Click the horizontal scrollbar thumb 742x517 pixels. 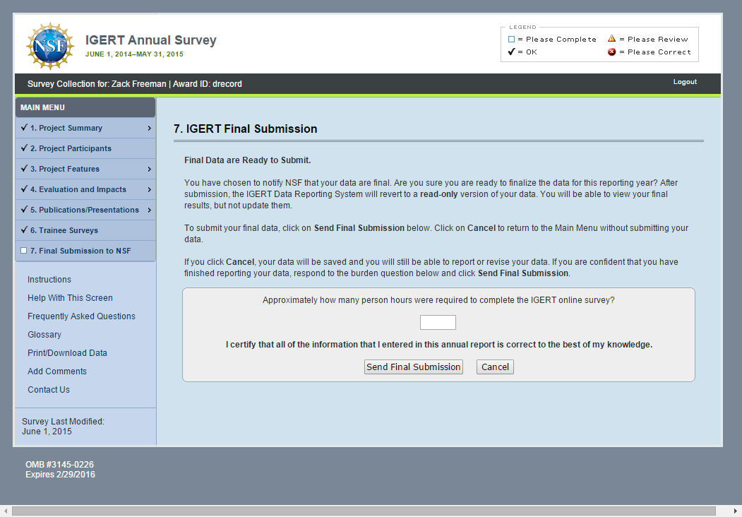[x=364, y=511]
